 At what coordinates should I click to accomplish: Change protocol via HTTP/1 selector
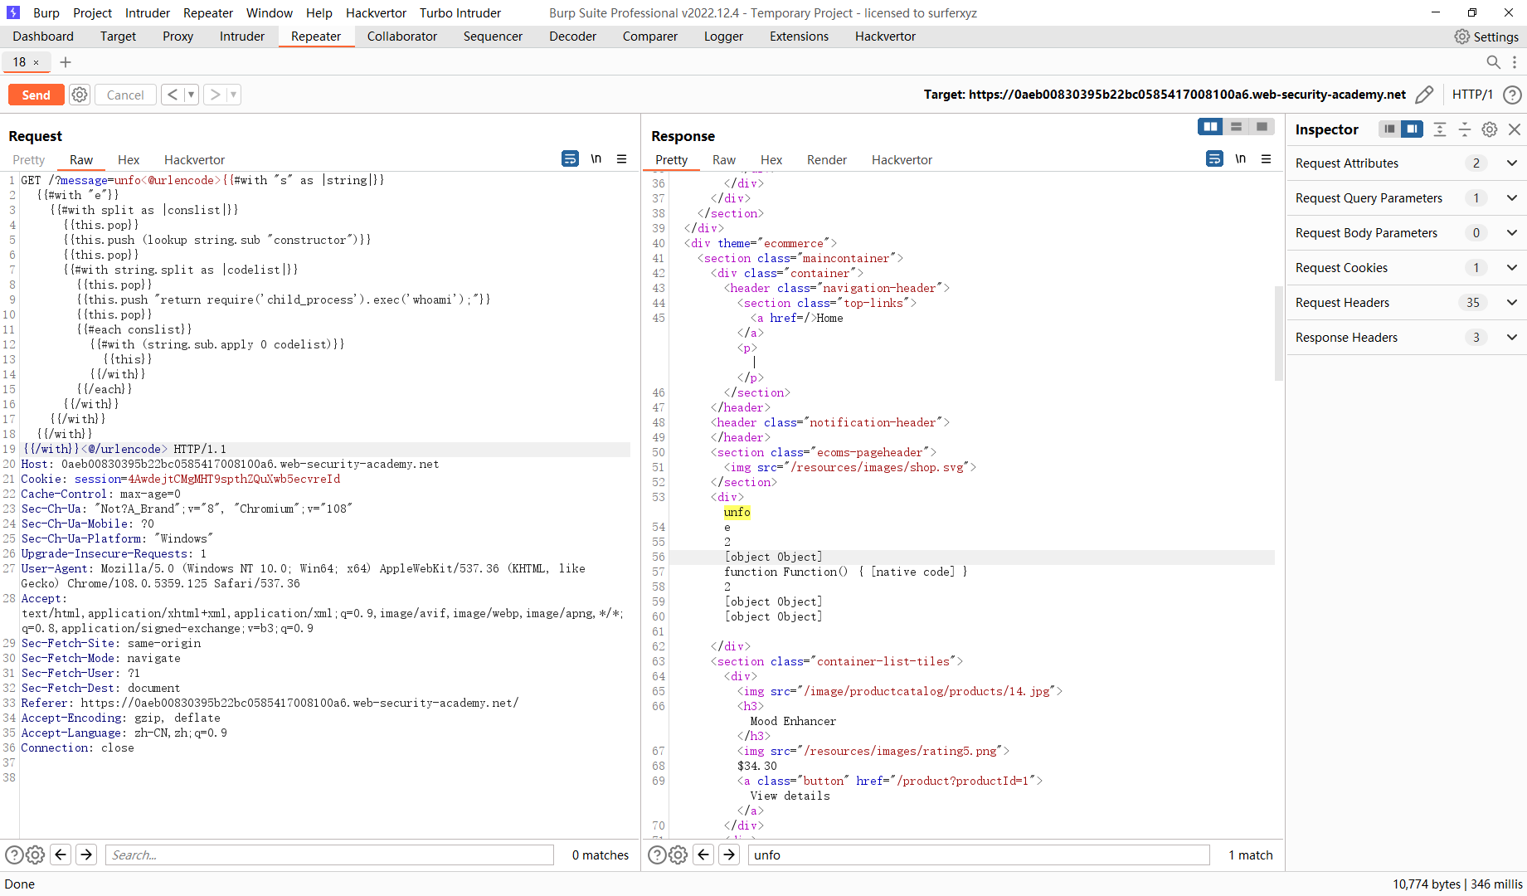[1472, 95]
